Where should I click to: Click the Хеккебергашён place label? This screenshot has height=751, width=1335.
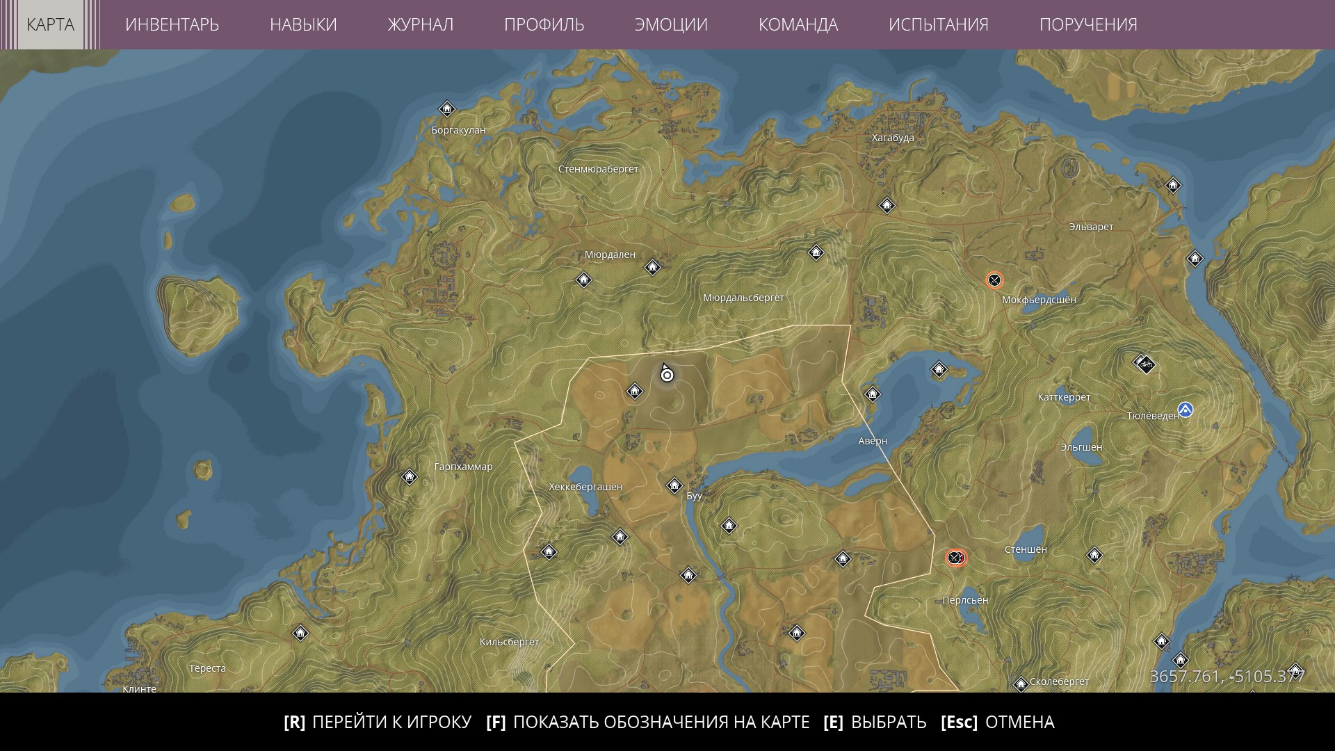(x=585, y=487)
